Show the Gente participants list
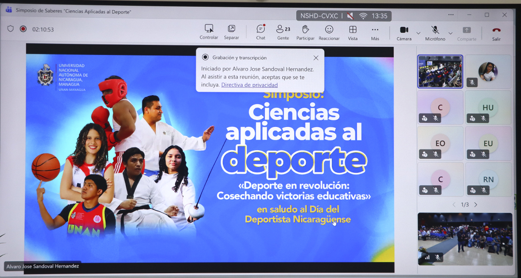This screenshot has height=278, width=521. click(x=283, y=32)
